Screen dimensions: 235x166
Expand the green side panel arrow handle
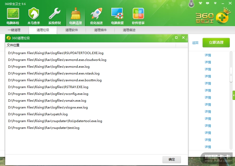pos(234,95)
